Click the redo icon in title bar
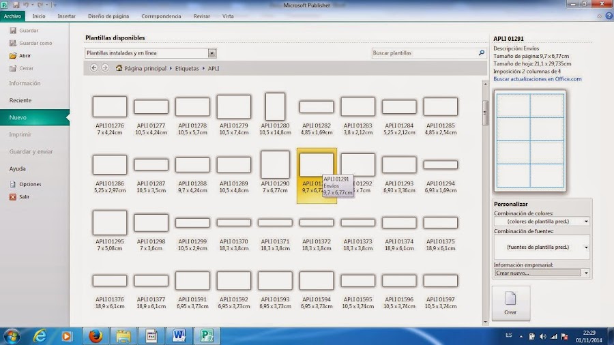 click(x=40, y=5)
